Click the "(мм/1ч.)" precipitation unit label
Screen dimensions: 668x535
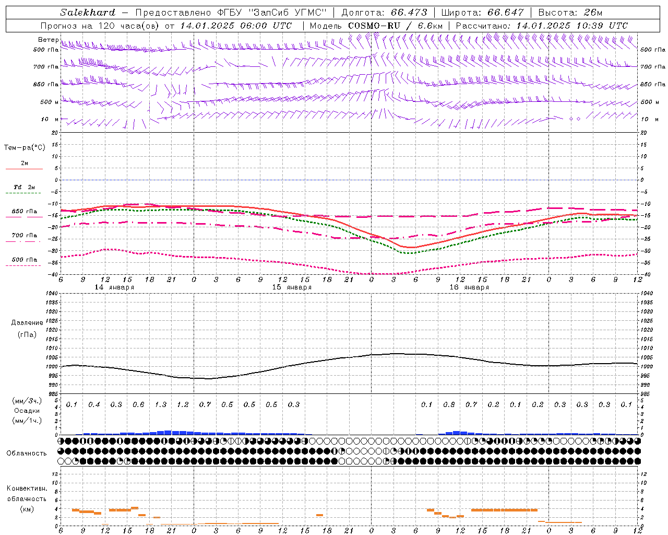(x=27, y=421)
